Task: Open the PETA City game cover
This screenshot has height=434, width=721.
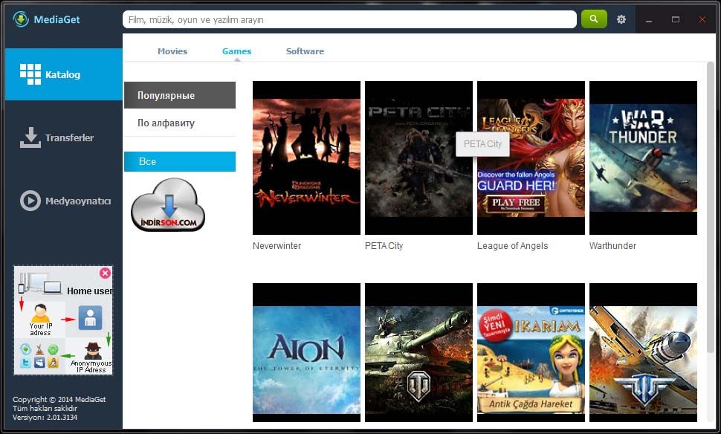Action: (x=419, y=158)
